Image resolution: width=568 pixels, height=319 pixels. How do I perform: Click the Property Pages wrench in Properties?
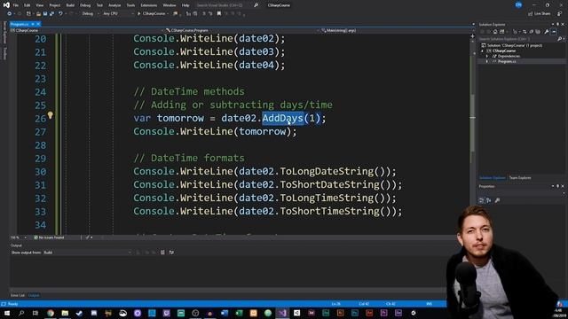(x=497, y=200)
